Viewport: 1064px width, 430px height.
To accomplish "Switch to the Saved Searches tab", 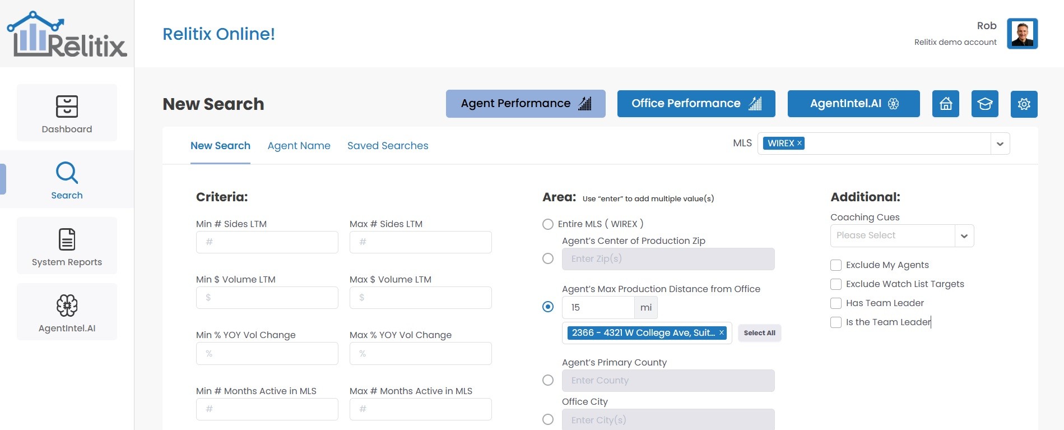I will [x=388, y=146].
